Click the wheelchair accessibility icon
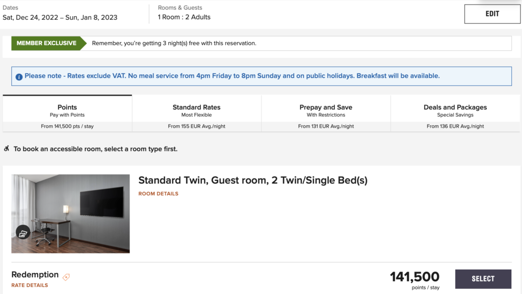The height and width of the screenshot is (294, 522). pos(7,149)
